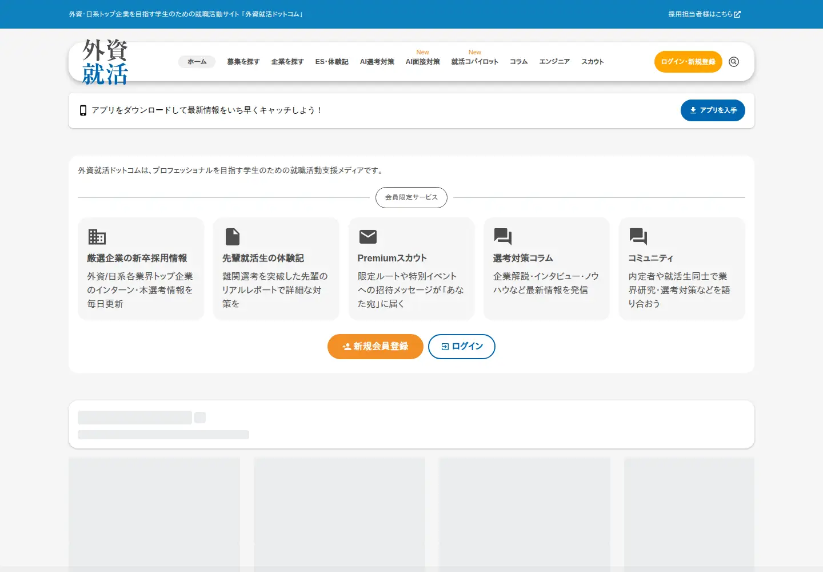Screen dimensions: 823x572
Task: Open 募集を探す menu item
Action: (x=243, y=62)
